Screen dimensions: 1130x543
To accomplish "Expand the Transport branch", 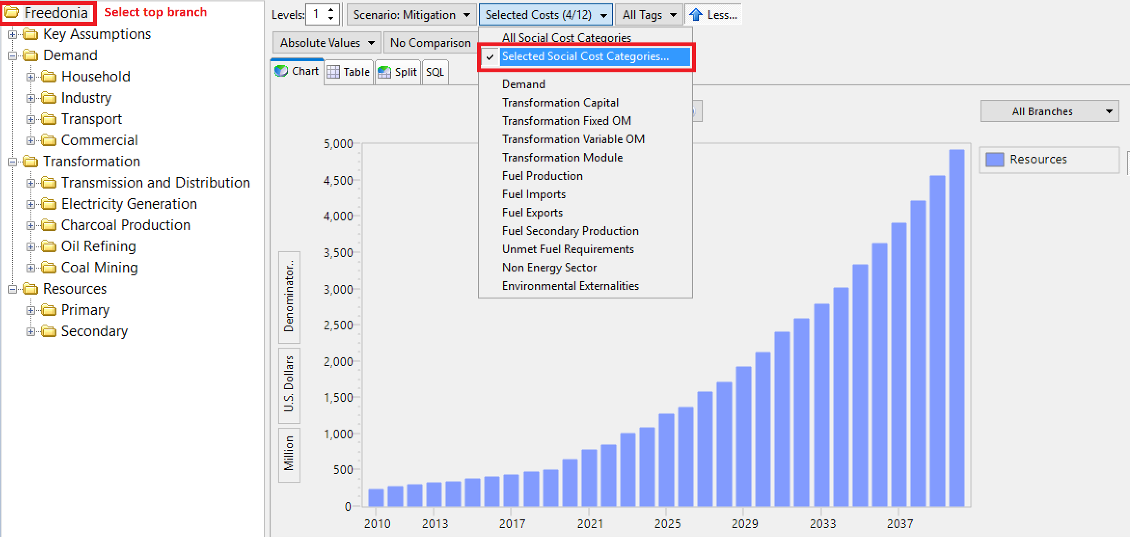I will tap(31, 120).
